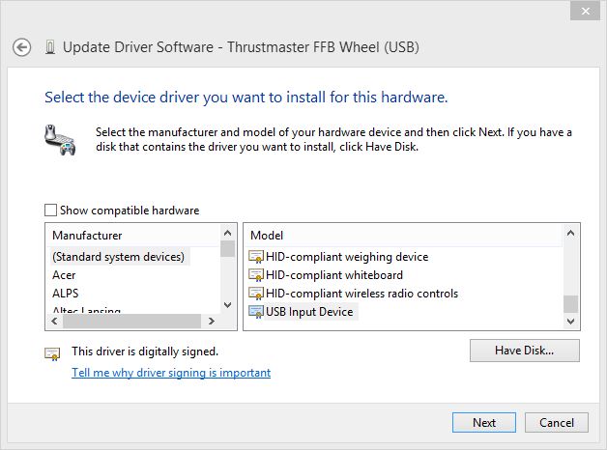Enable Show compatible hardware checkbox
607x450 pixels.
pos(50,210)
